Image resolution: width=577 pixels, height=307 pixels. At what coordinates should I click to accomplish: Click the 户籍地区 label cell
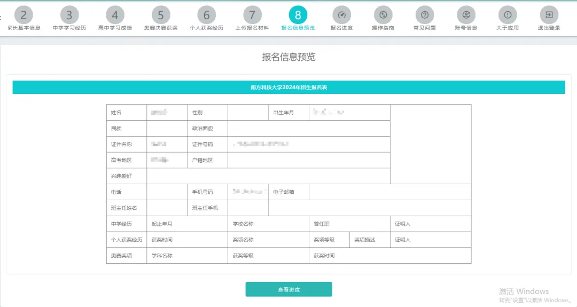(x=207, y=160)
